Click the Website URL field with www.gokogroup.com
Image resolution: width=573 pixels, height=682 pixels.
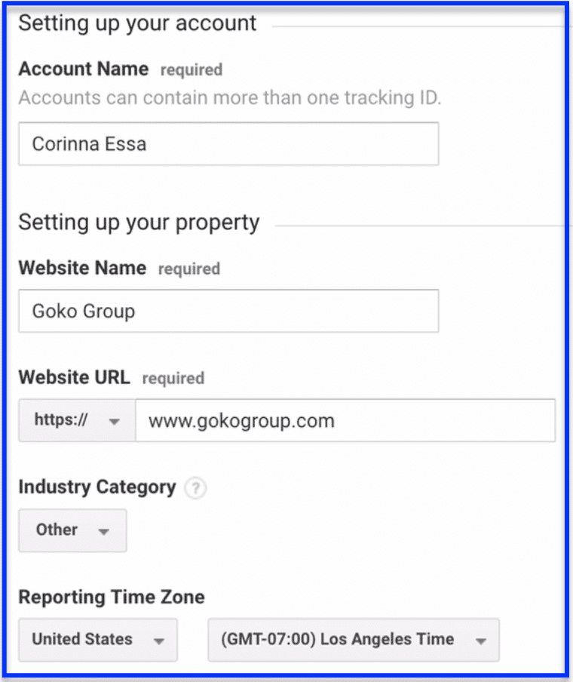[345, 420]
